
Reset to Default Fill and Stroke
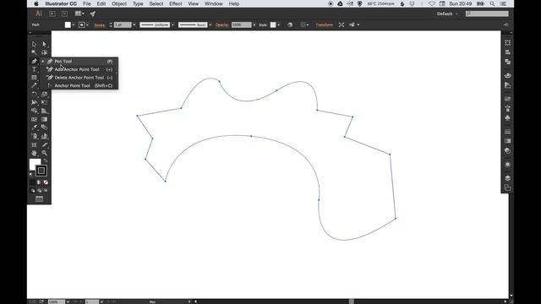[30, 175]
